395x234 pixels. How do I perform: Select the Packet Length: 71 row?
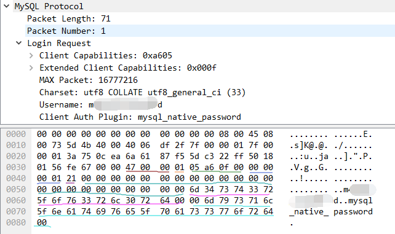point(210,18)
